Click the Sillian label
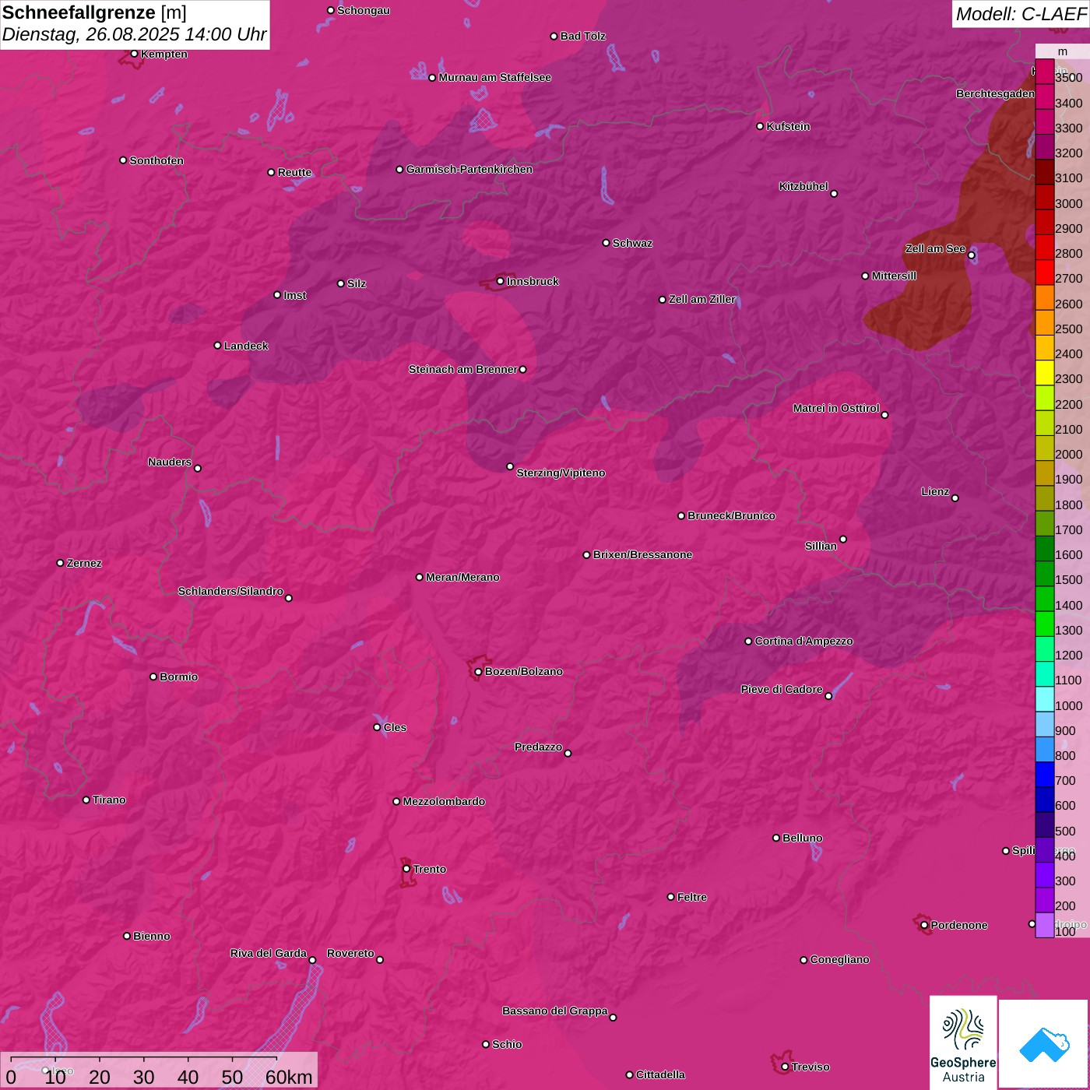This screenshot has width=1090, height=1090. click(821, 546)
